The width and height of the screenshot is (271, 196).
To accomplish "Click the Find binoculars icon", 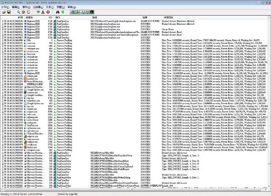I will tap(57, 12).
